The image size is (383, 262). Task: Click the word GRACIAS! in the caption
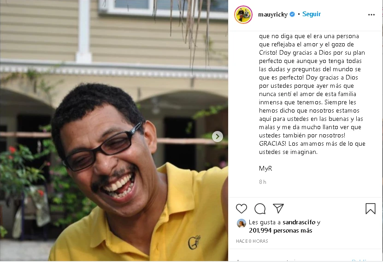(272, 144)
